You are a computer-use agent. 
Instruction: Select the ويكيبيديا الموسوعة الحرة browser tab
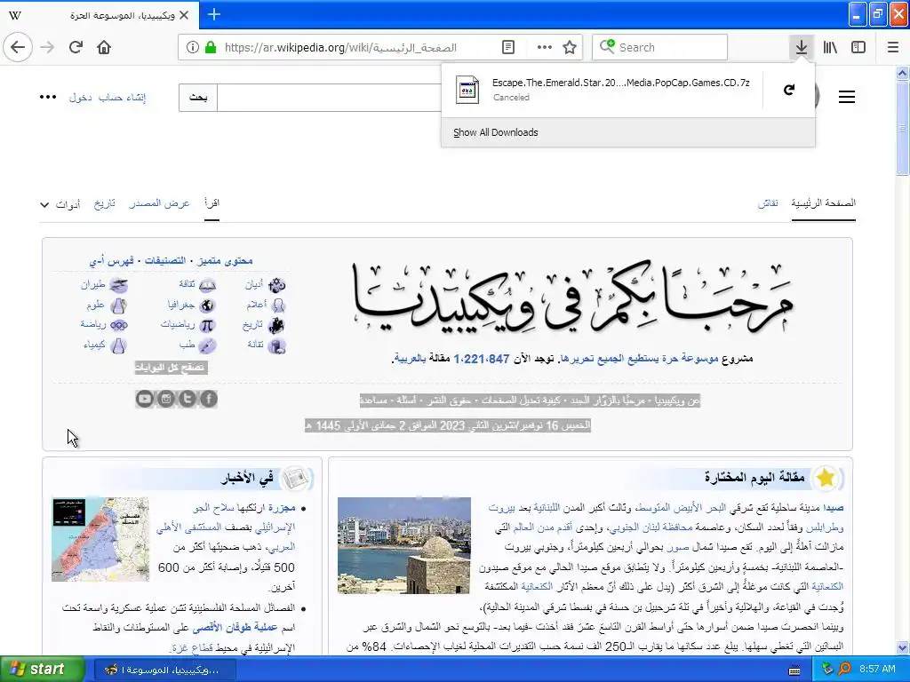pos(100,16)
